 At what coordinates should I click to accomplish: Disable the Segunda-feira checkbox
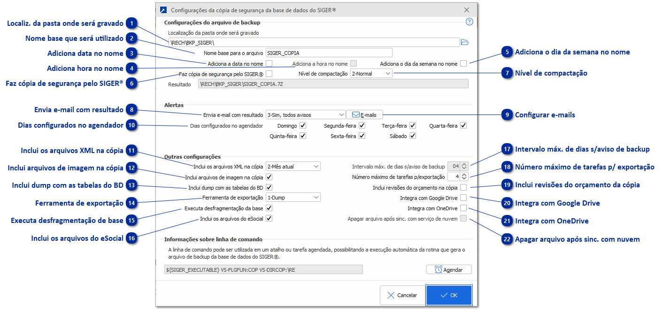point(363,125)
